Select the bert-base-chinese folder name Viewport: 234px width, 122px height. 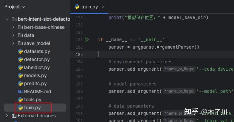point(44,27)
